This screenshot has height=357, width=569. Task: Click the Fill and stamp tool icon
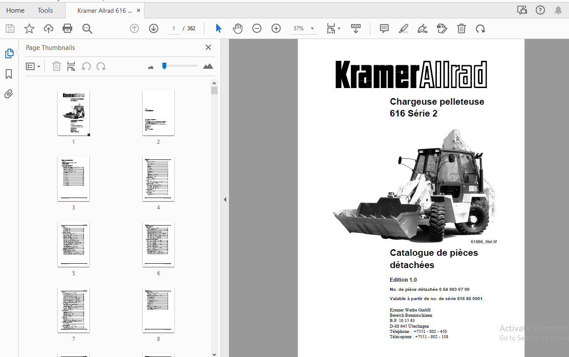[442, 28]
